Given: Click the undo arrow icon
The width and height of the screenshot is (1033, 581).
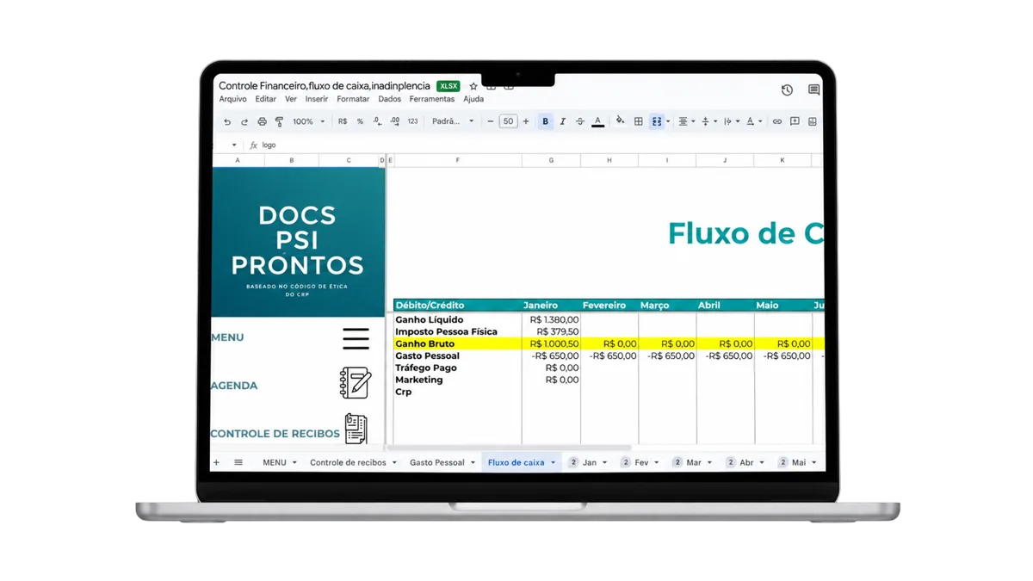Looking at the screenshot, I should pyautogui.click(x=227, y=122).
